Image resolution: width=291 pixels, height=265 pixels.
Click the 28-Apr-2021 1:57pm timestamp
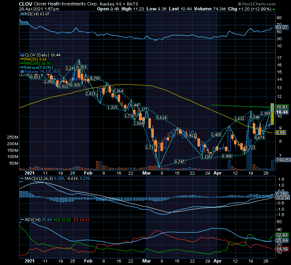coord(39,9)
